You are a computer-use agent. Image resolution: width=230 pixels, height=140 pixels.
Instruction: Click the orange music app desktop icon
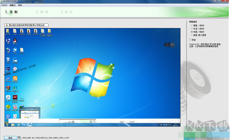(x=15, y=78)
